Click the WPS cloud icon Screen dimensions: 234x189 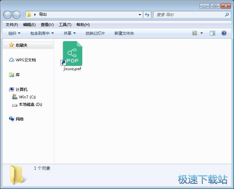point(12,60)
